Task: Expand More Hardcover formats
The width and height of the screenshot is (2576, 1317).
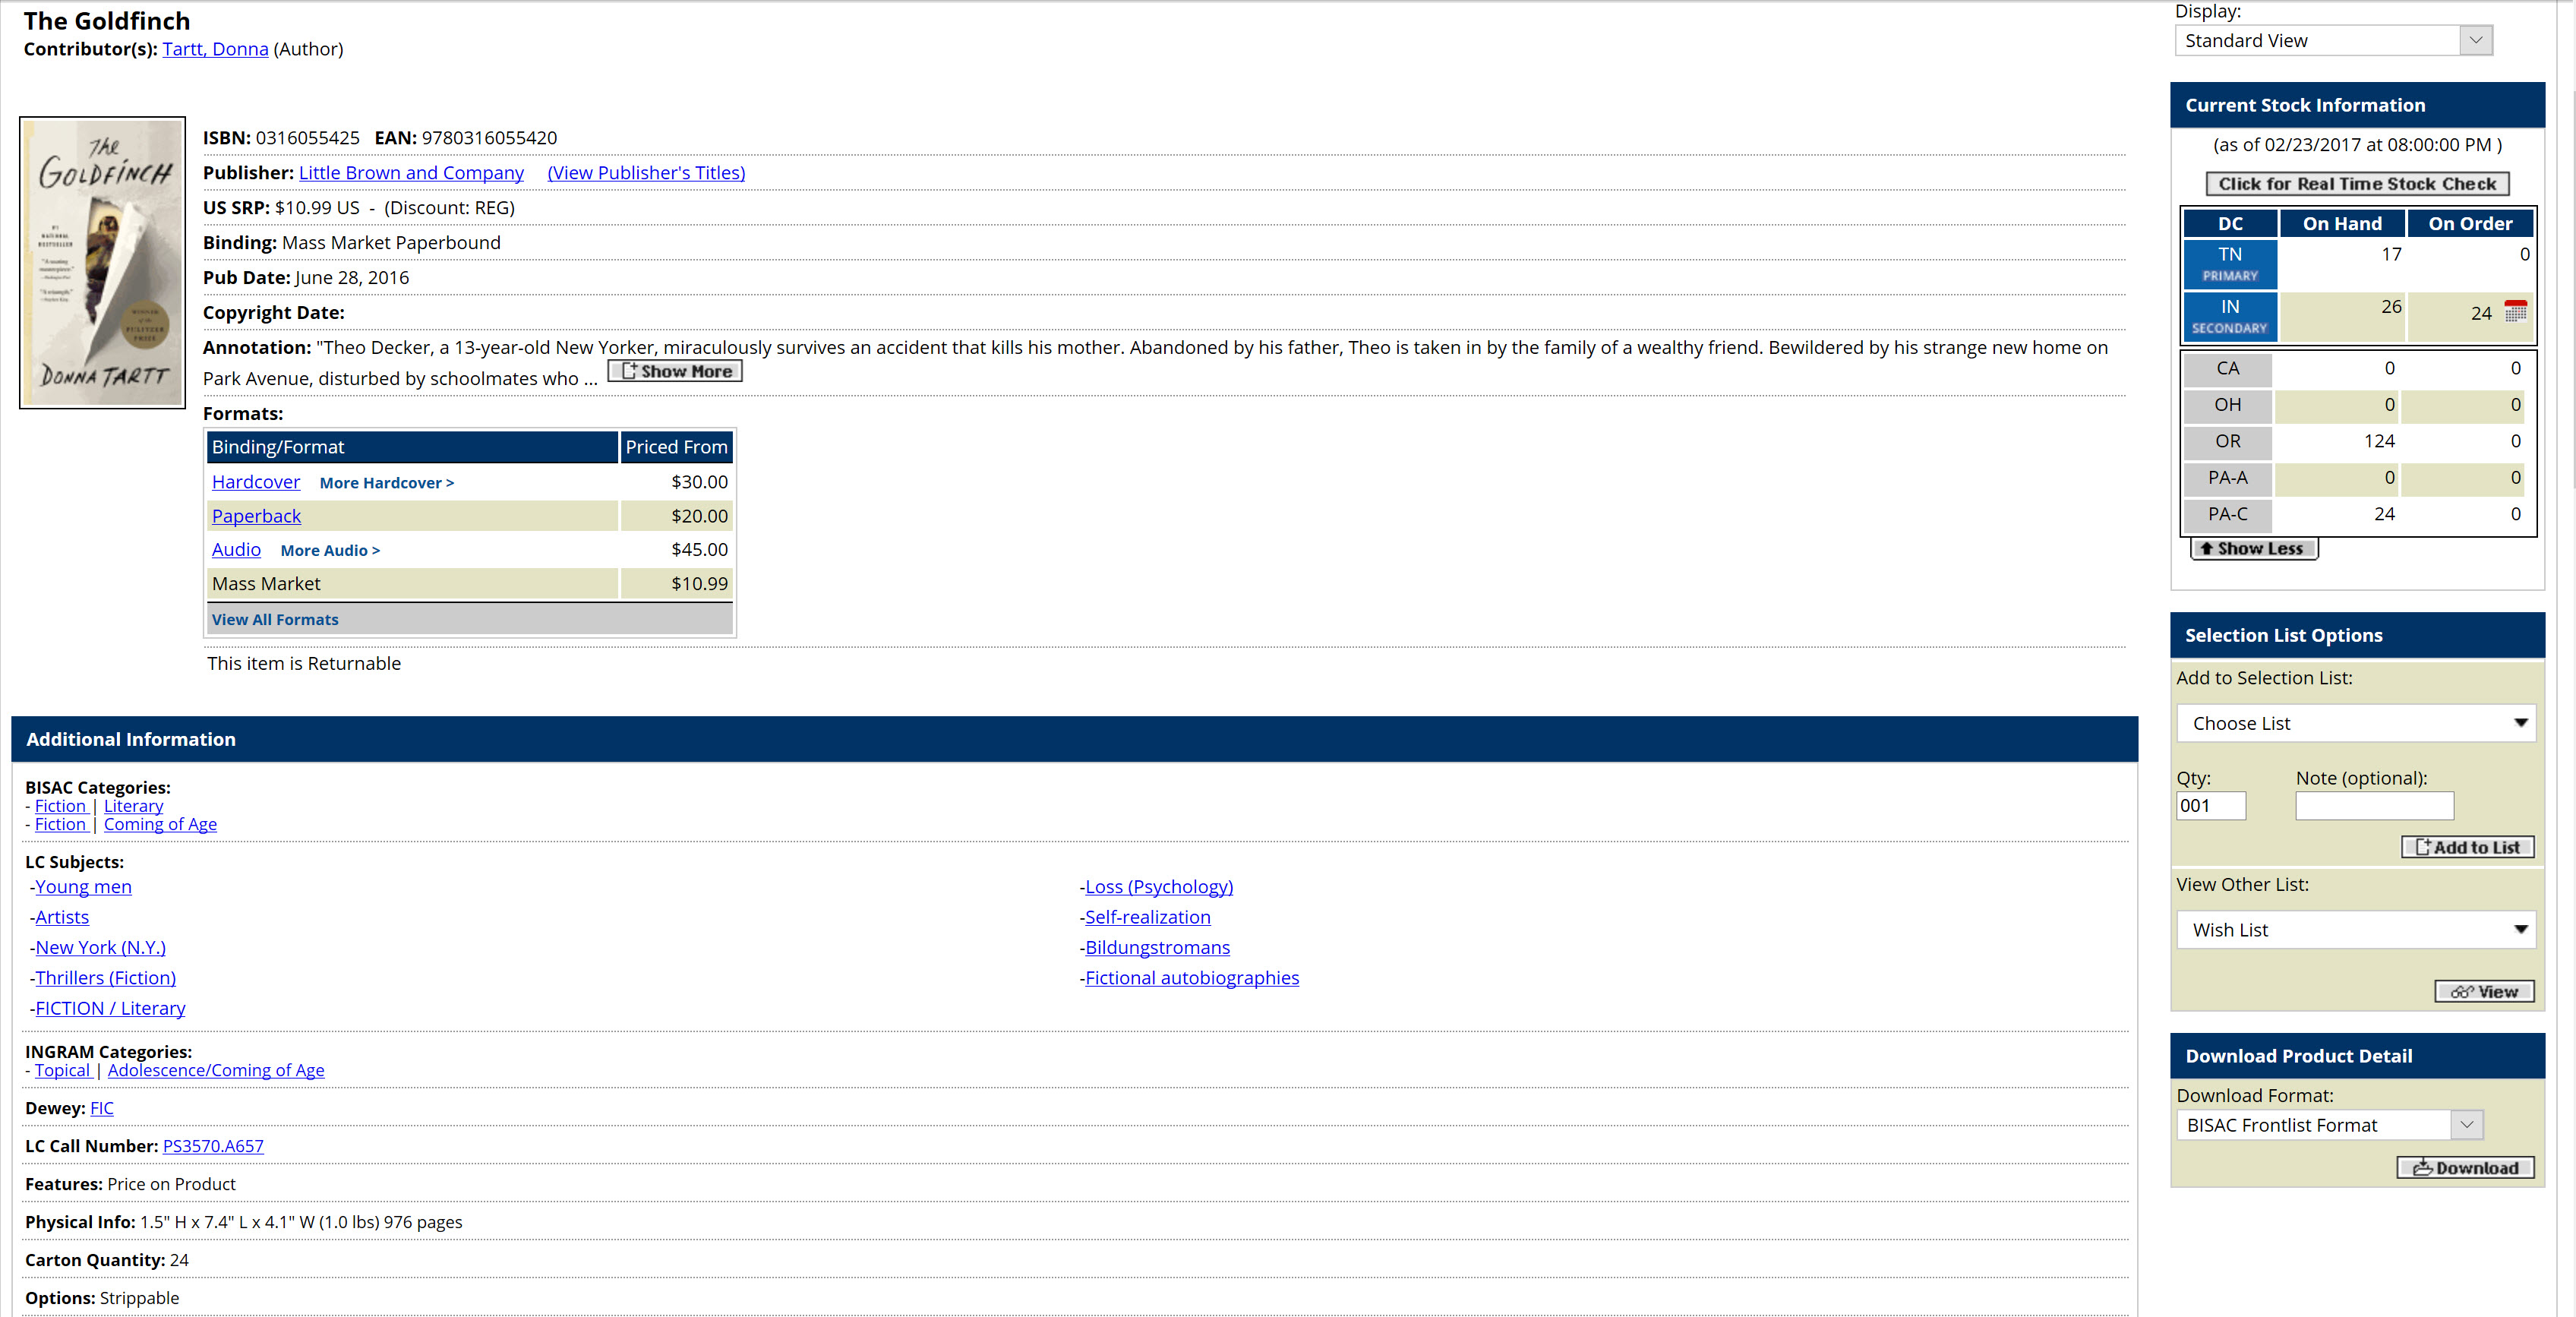Action: point(386,483)
